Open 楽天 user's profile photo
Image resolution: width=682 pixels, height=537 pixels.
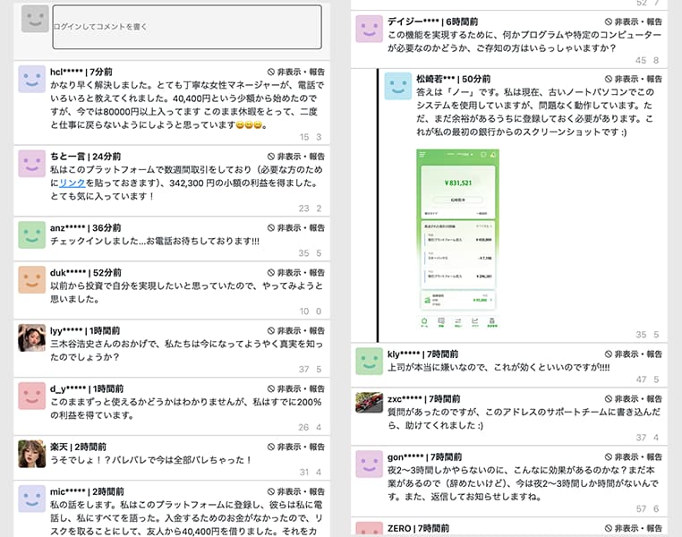(32, 454)
